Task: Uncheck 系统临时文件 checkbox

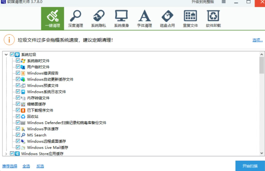Action: coord(18,60)
